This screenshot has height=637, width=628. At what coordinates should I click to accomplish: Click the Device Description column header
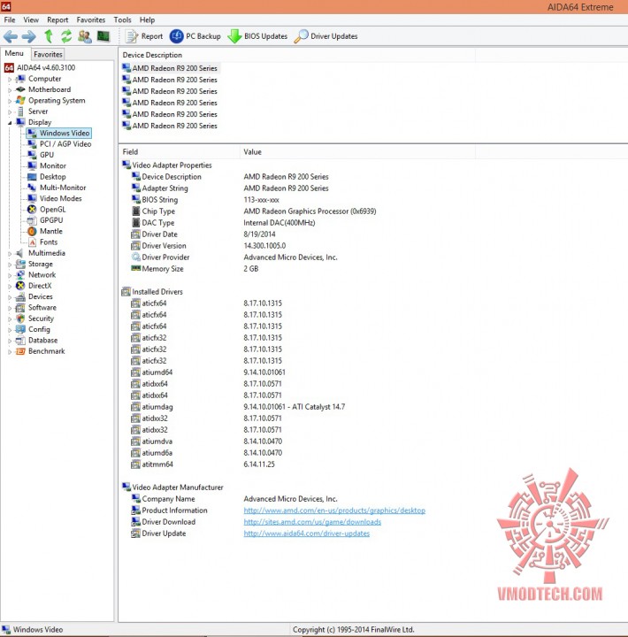click(297, 55)
